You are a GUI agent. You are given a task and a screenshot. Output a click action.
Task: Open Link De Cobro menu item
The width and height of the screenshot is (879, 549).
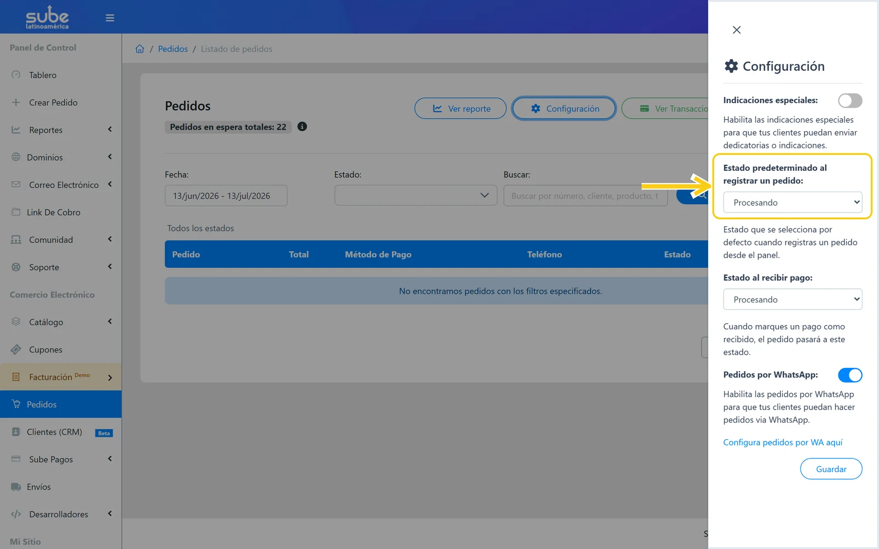pos(60,212)
